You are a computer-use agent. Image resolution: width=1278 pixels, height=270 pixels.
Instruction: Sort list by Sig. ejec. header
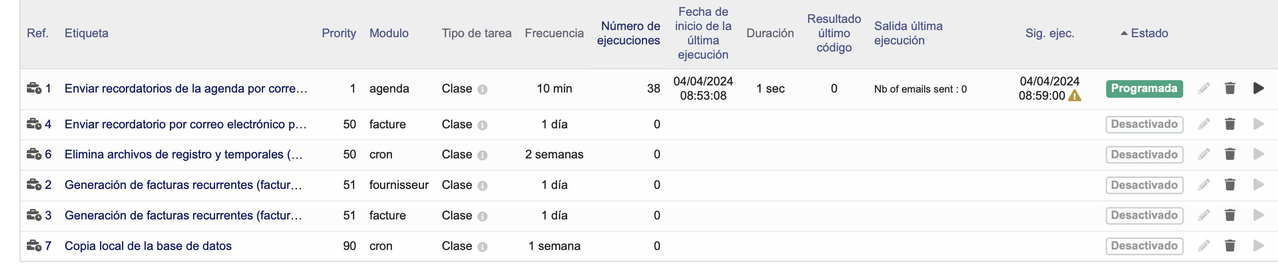coord(1050,33)
